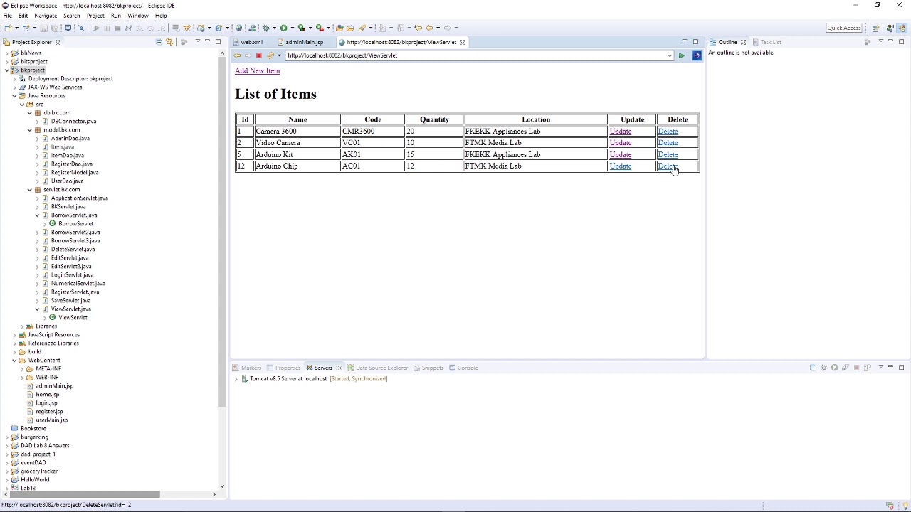Select adminMain.jsp under WebContent
Viewport: 911px width, 512px height.
54,386
